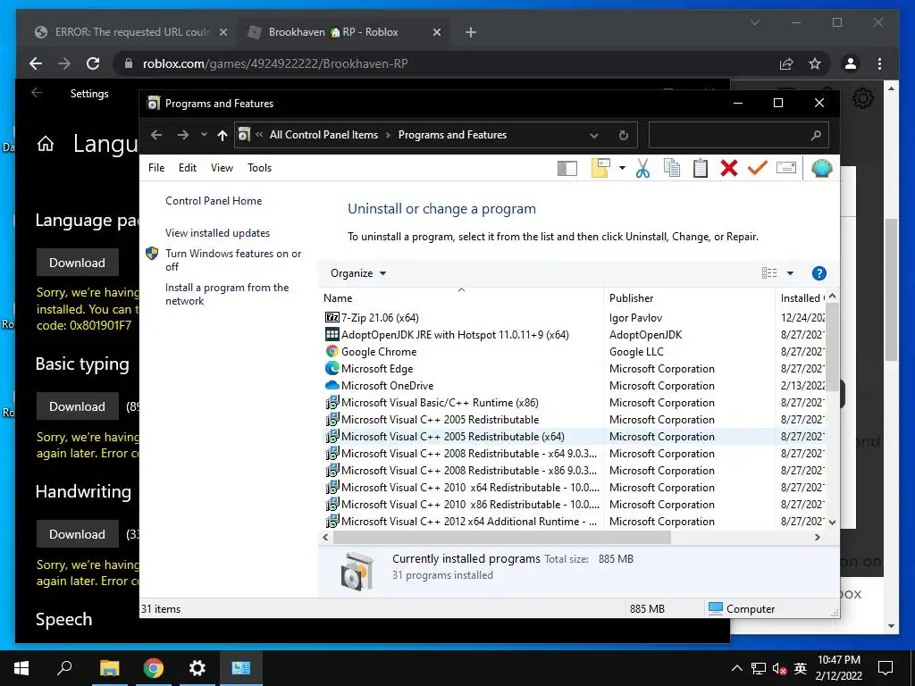The width and height of the screenshot is (915, 686).
Task: Open recent locations dropdown near forward arrow
Action: point(204,135)
